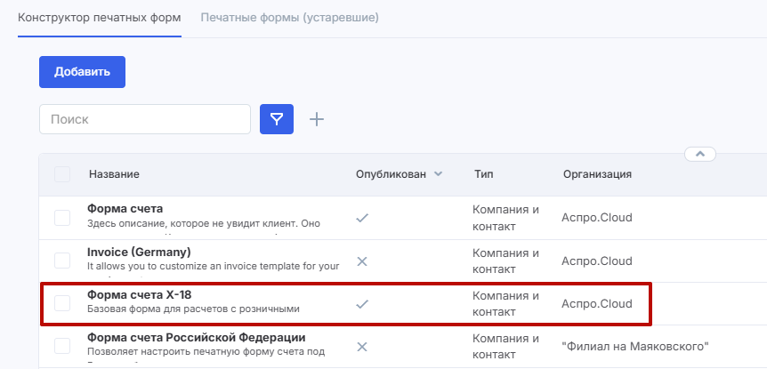Click published checkmark for Форма счета Х-18
Screen dimensions: 767x369
point(361,303)
